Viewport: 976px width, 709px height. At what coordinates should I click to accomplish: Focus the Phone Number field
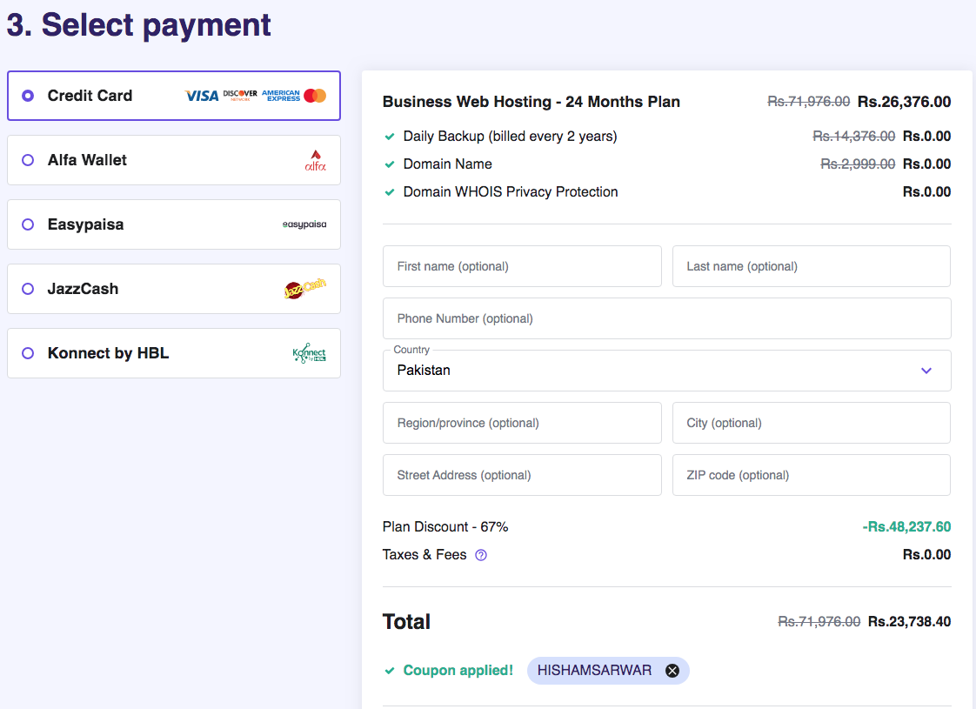(x=666, y=318)
